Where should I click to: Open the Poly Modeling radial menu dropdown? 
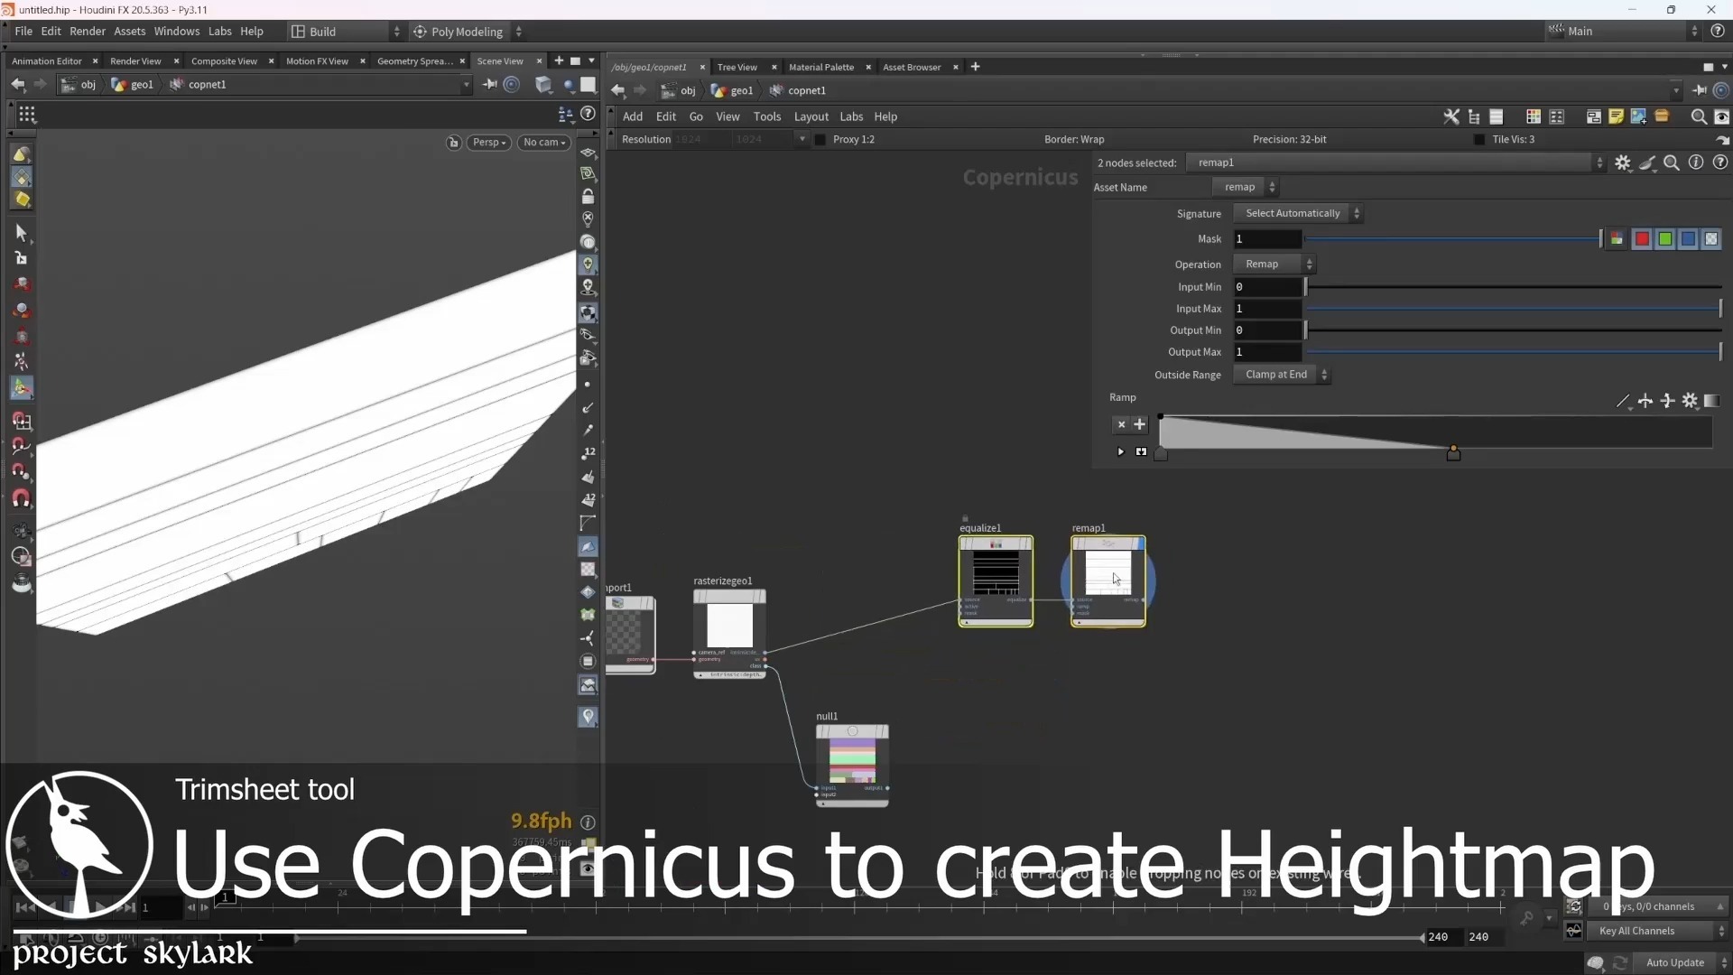point(468,32)
